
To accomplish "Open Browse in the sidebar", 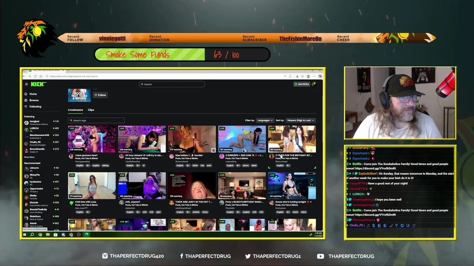I will click(34, 100).
